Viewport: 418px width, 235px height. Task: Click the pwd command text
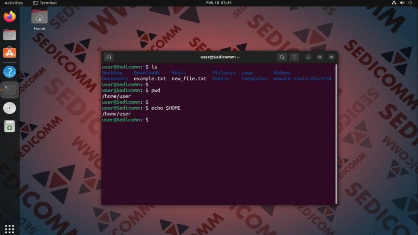click(156, 91)
